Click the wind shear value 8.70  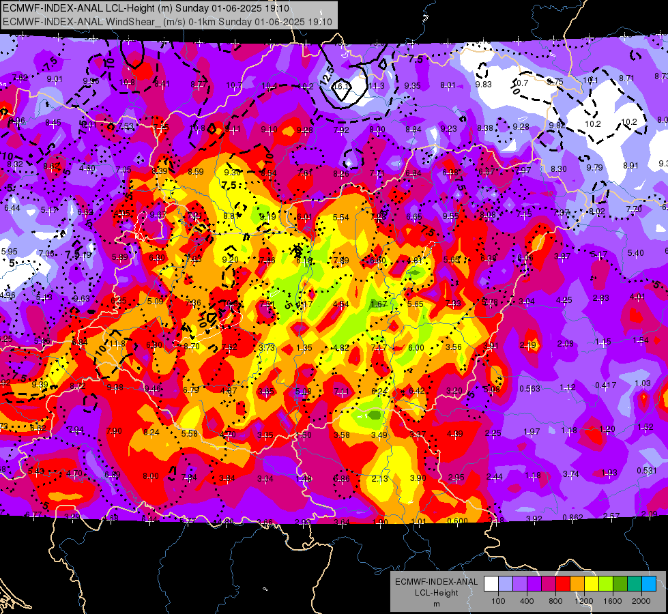pyautogui.click(x=192, y=347)
